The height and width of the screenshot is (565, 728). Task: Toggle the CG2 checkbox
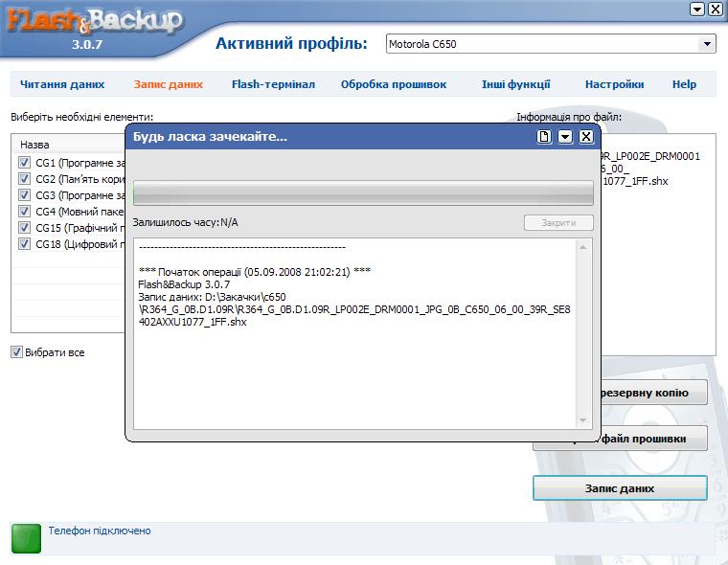pyautogui.click(x=24, y=179)
